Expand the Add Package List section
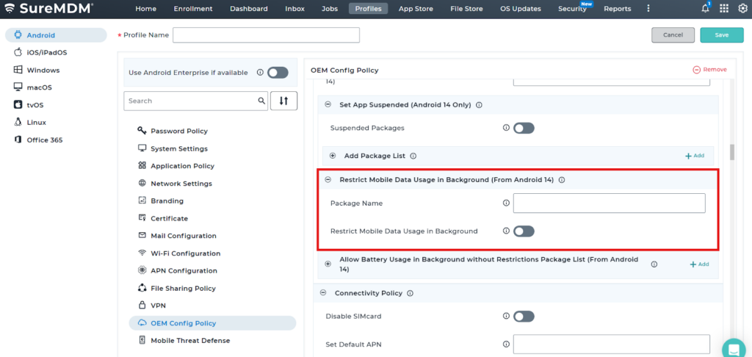 pos(333,156)
